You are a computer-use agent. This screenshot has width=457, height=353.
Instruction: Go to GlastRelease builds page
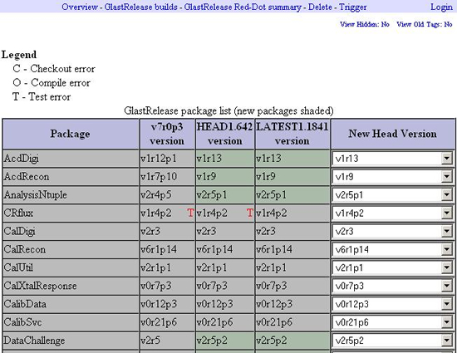(140, 7)
